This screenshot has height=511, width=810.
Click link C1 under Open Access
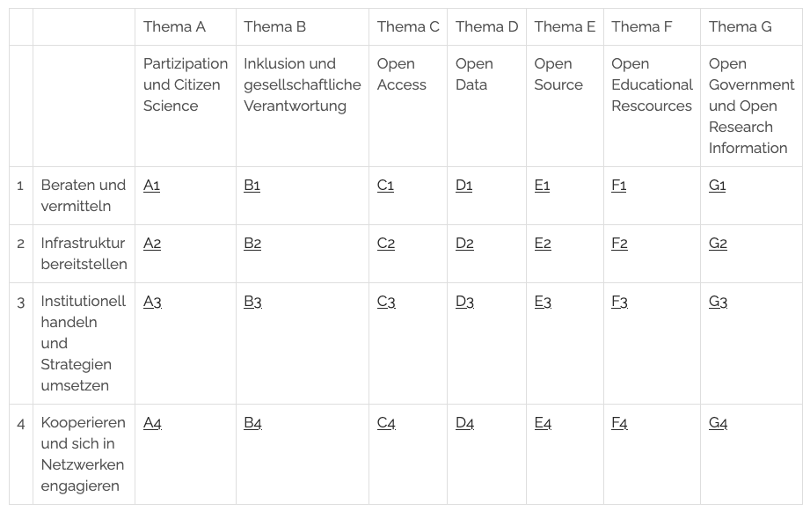click(x=385, y=186)
